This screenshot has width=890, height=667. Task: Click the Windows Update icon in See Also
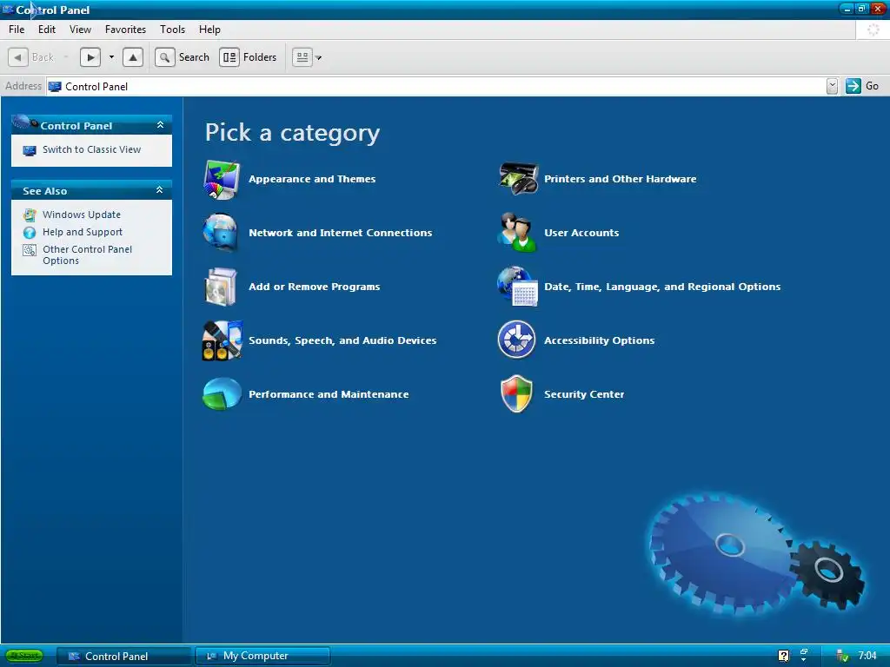30,215
